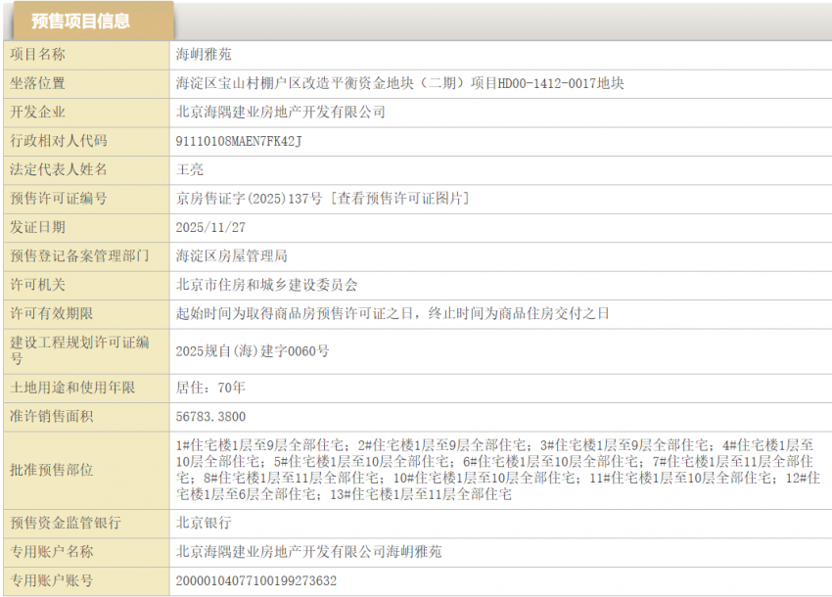The height and width of the screenshot is (597, 832).
Task: Click permit number 京房售证字(2025)137号
Action: click(x=249, y=199)
